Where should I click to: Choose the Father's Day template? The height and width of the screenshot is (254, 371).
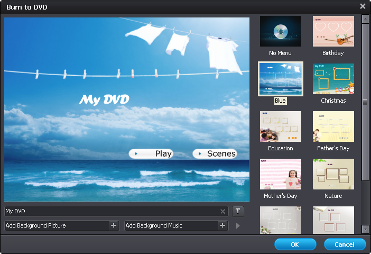pyautogui.click(x=333, y=126)
